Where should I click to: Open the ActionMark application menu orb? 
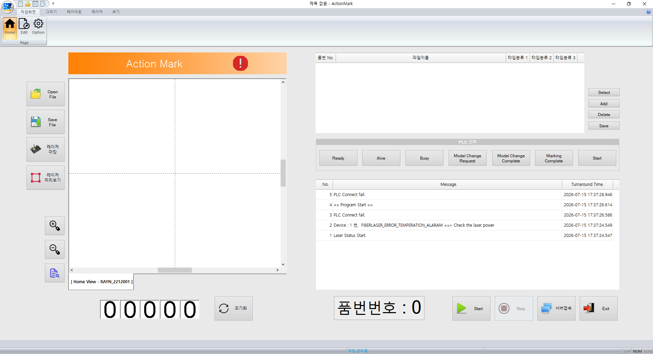coord(7,6)
